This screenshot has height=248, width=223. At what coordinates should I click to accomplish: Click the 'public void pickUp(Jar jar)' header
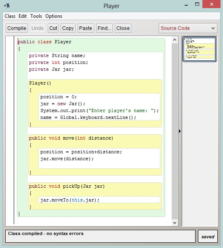pos(67,187)
